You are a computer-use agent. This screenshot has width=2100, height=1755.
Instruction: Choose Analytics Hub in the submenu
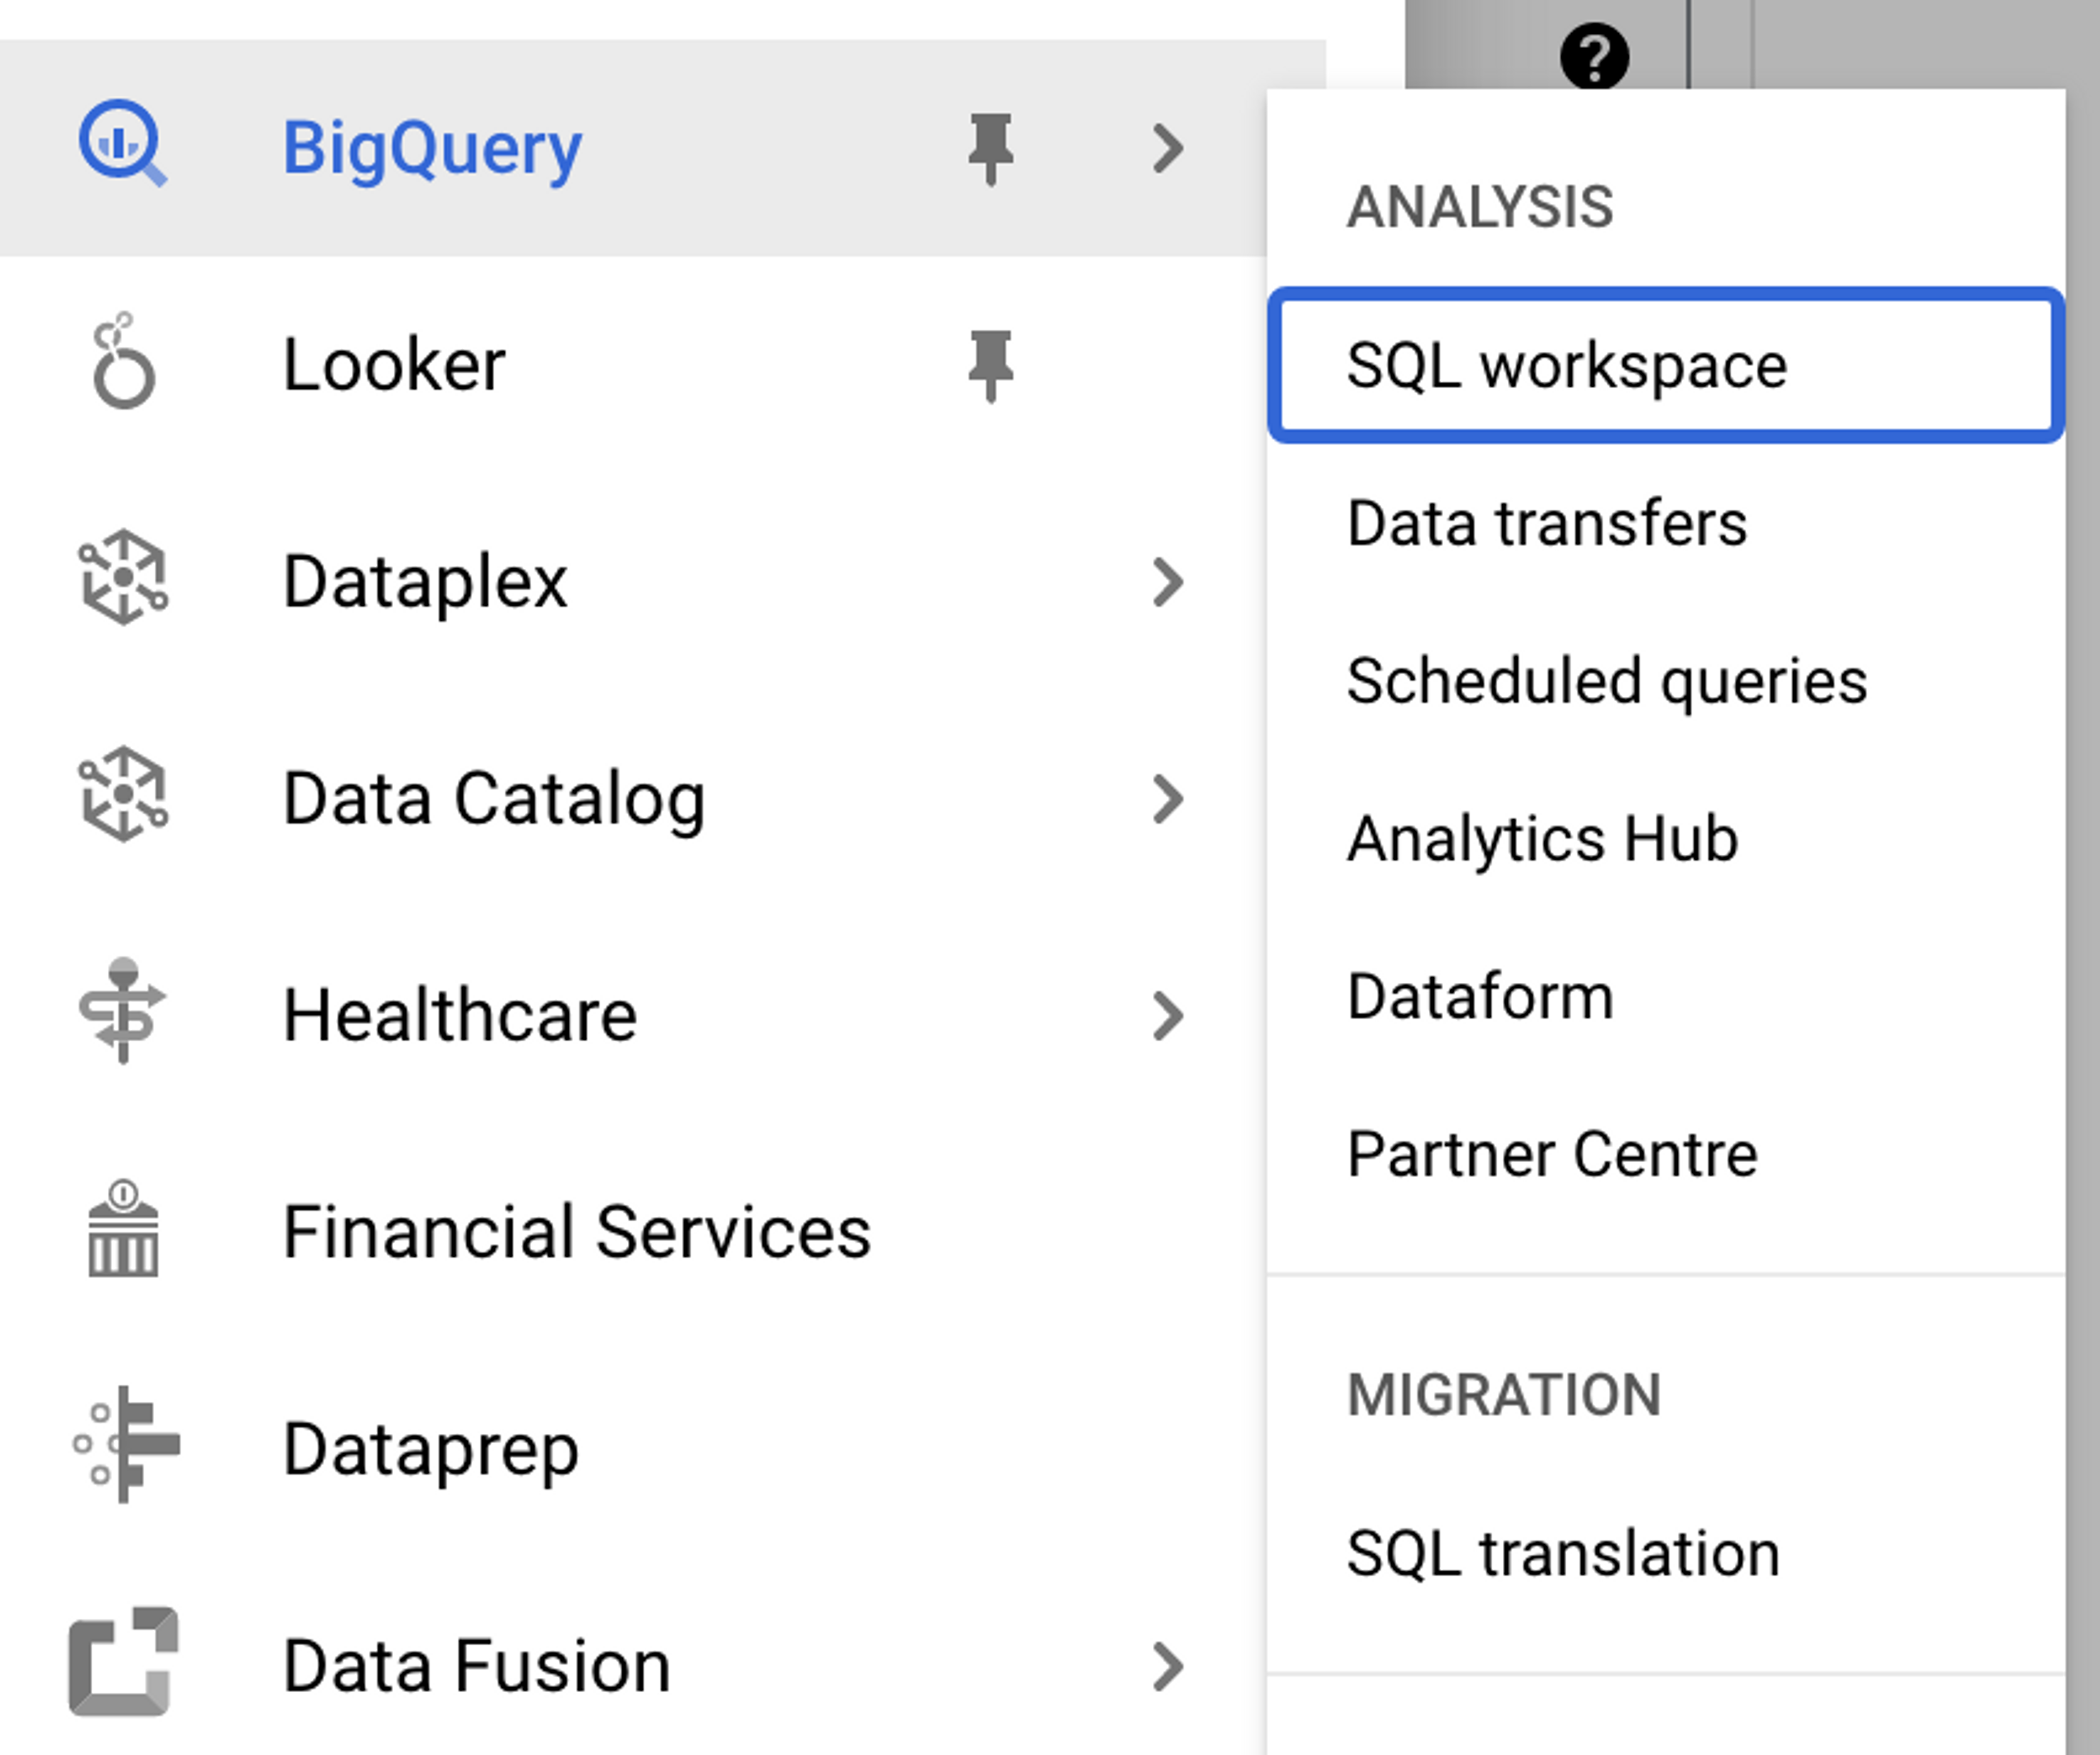pos(1666,838)
